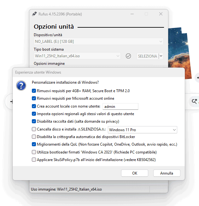Click the arrow beside SELEZIONA button
Screen dimensions: 199x206
pyautogui.click(x=161, y=56)
